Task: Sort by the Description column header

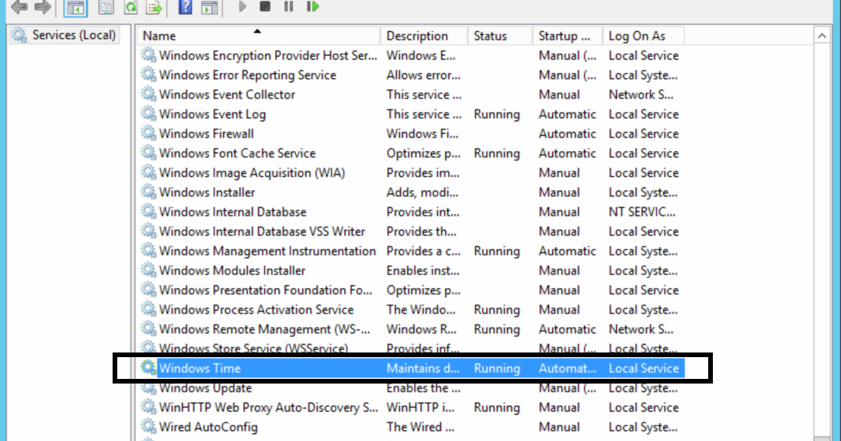Action: 424,36
